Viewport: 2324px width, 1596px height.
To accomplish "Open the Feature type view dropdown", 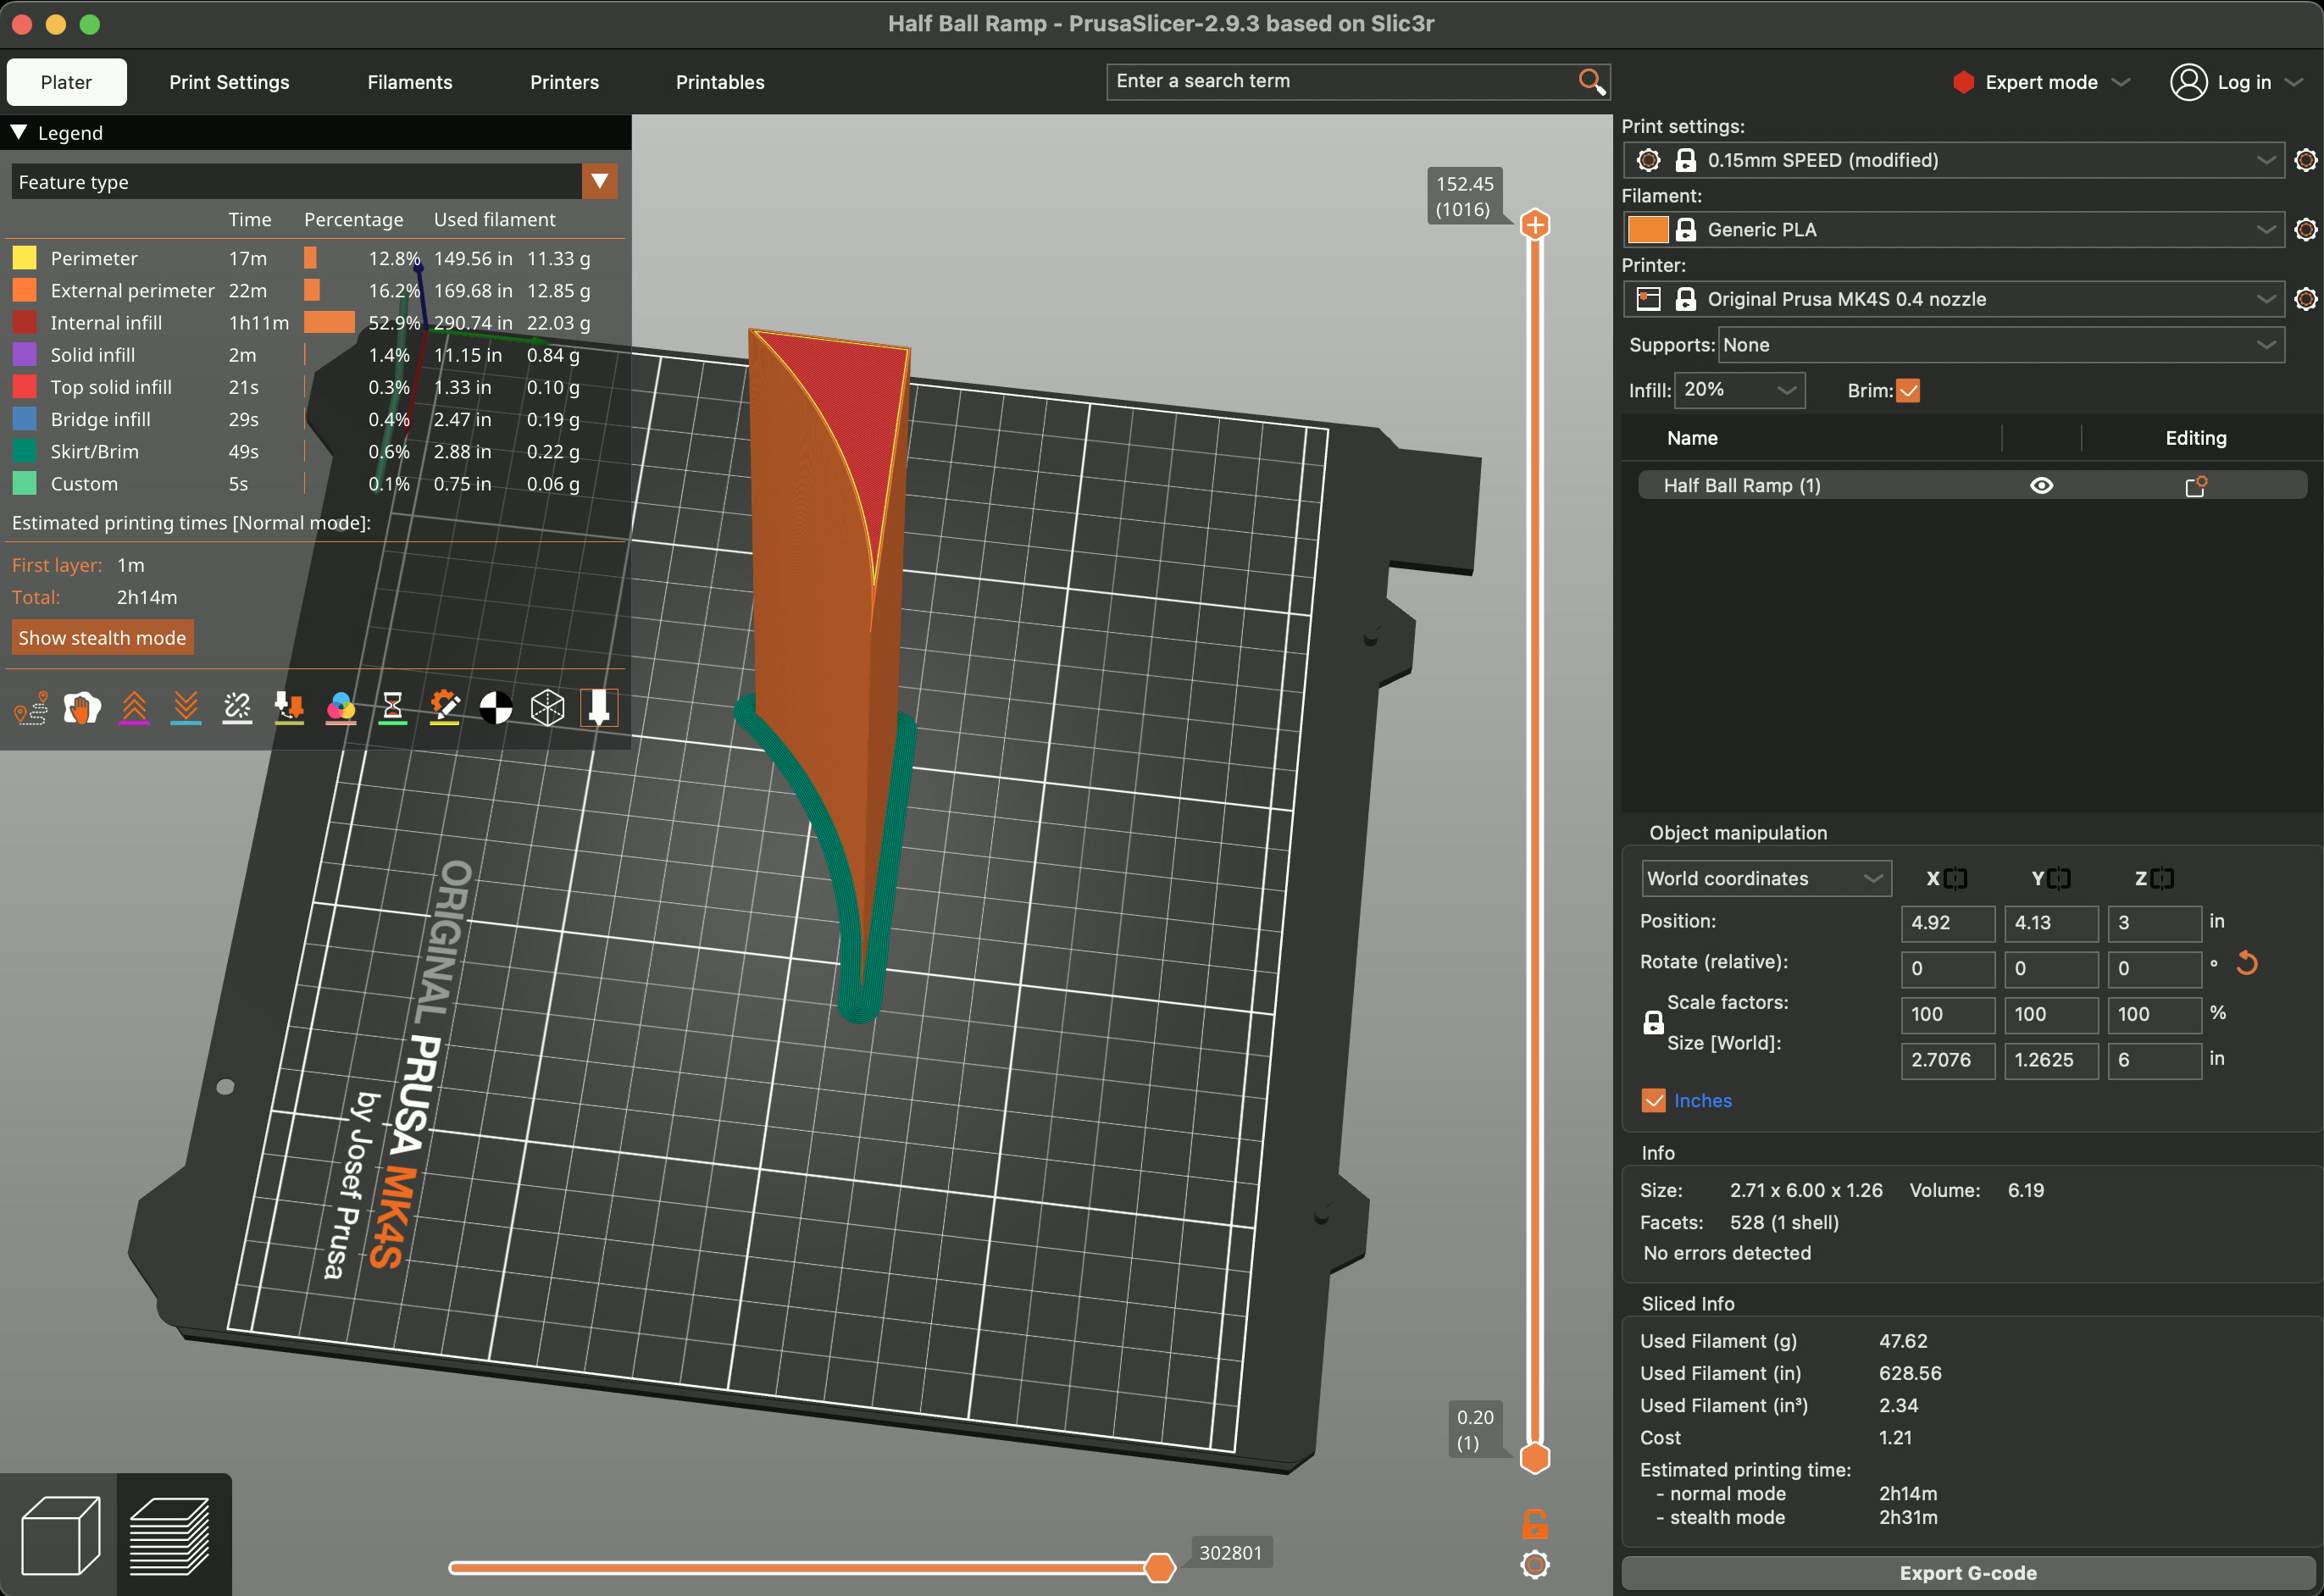I will click(x=599, y=182).
